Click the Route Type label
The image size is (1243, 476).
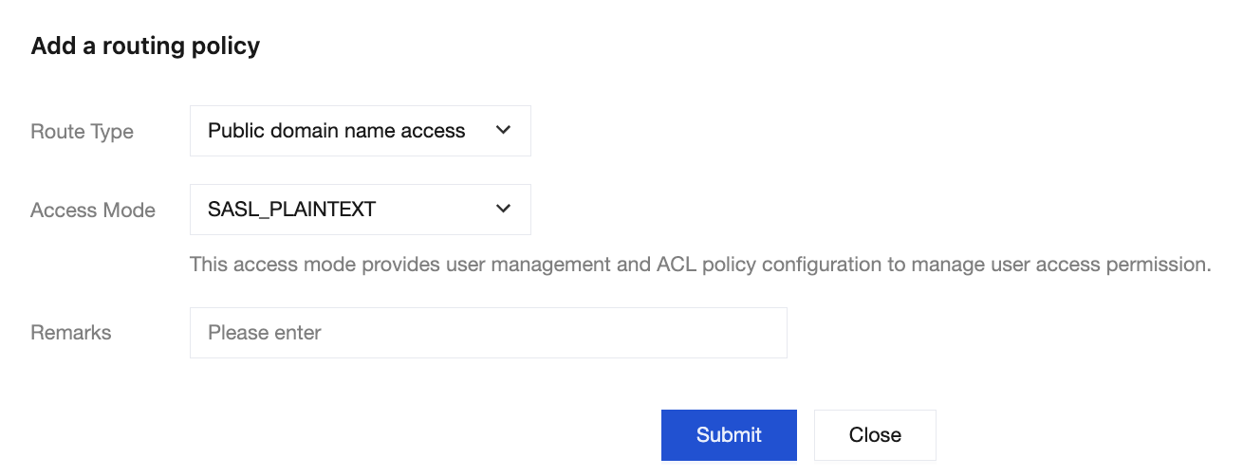tap(82, 132)
